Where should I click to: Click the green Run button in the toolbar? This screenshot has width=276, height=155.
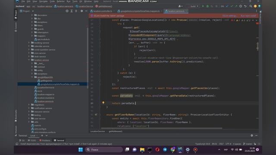point(203,6)
